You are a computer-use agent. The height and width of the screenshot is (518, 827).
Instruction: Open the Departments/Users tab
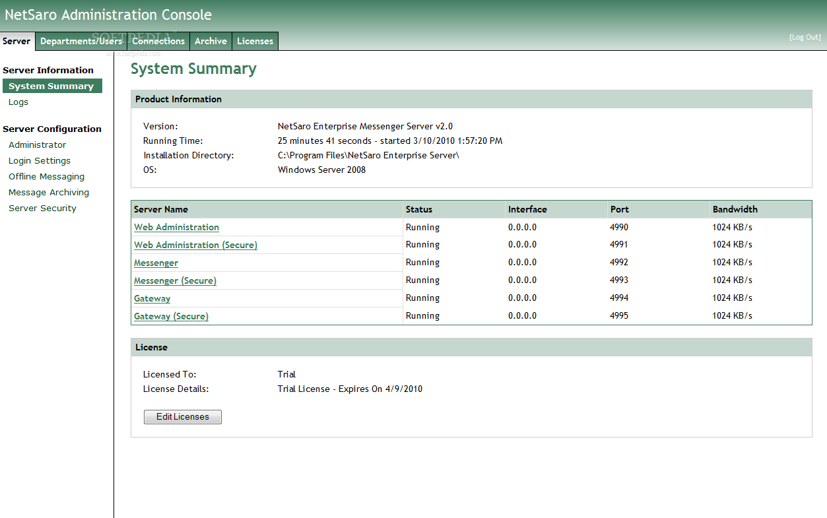pyautogui.click(x=81, y=41)
